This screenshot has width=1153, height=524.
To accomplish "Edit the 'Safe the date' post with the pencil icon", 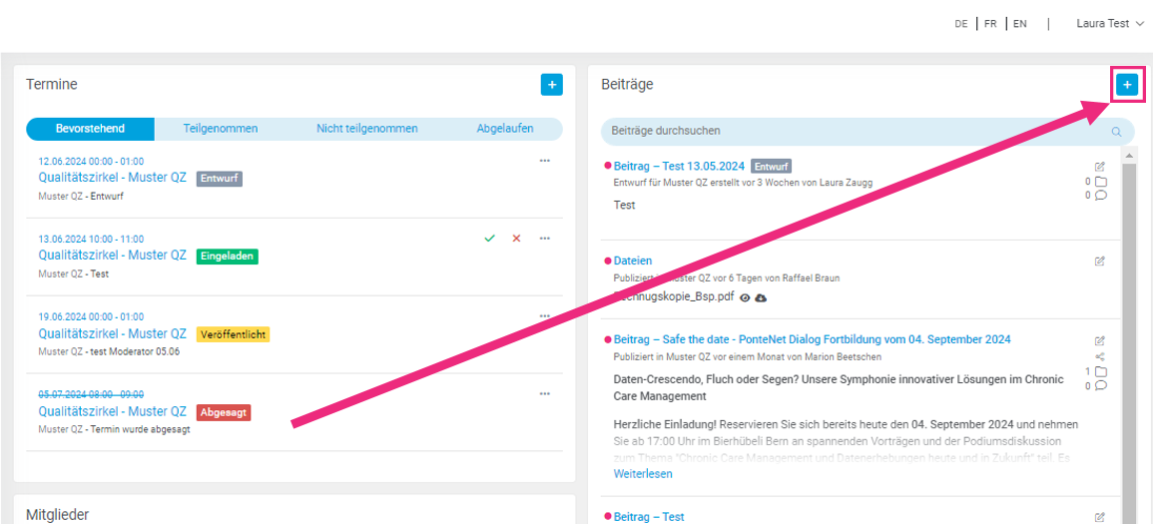I will coord(1100,341).
